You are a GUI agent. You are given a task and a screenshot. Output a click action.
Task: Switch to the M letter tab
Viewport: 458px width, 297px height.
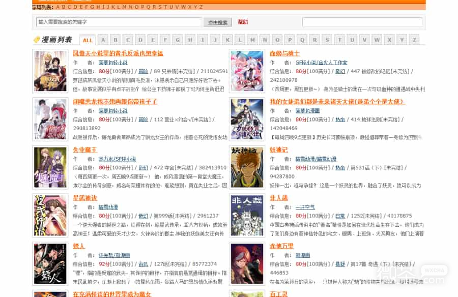point(252,40)
